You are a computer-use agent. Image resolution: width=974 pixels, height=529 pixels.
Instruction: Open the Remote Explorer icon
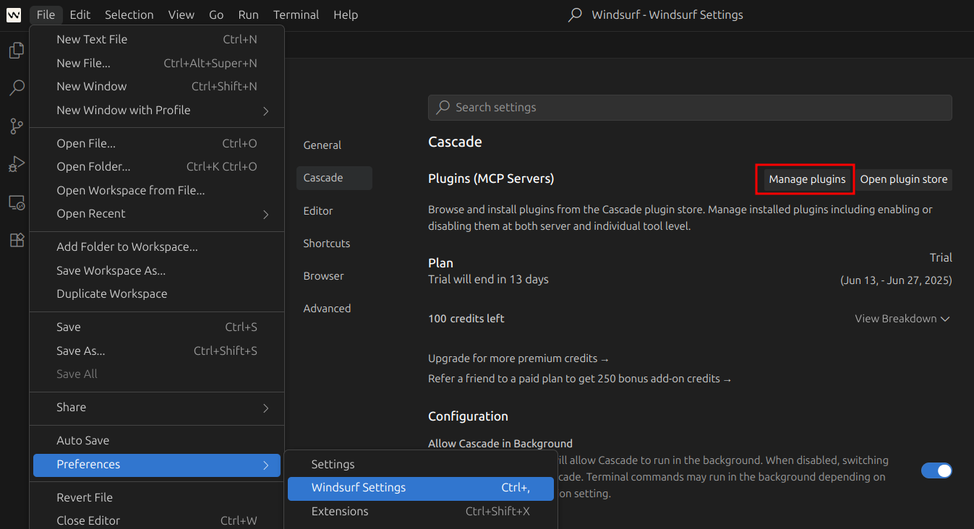coord(16,203)
